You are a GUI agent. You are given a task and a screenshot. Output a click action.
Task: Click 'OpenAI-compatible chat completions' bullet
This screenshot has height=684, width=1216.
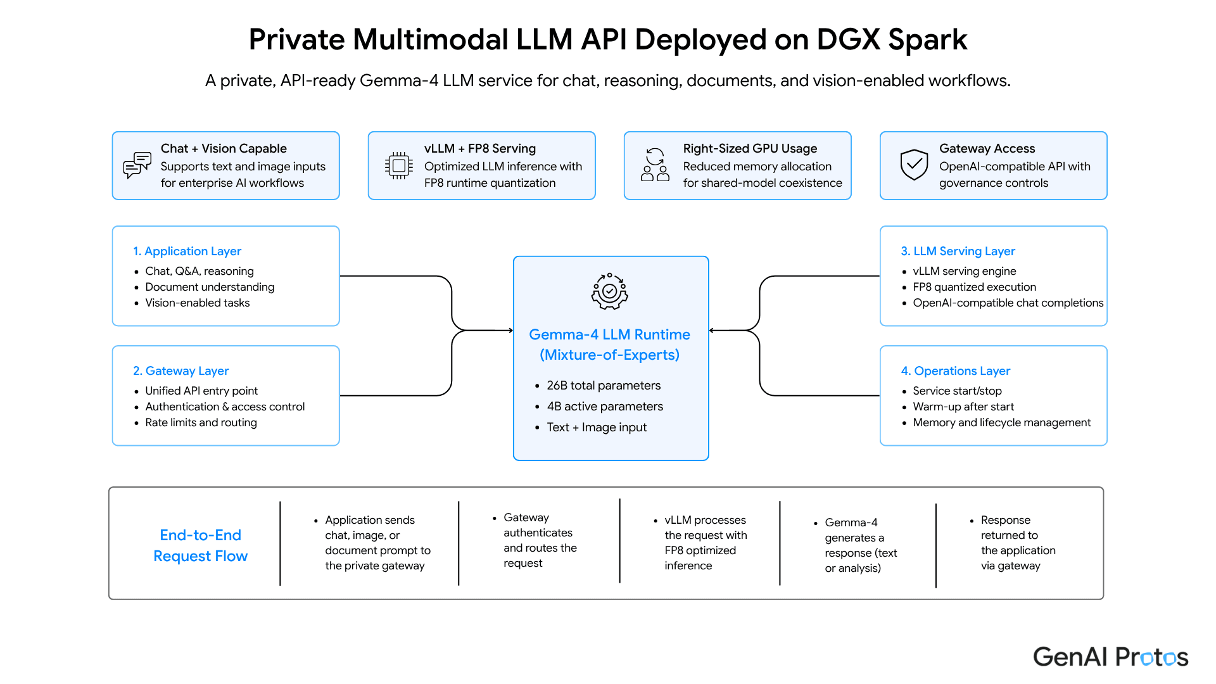[x=1008, y=303]
